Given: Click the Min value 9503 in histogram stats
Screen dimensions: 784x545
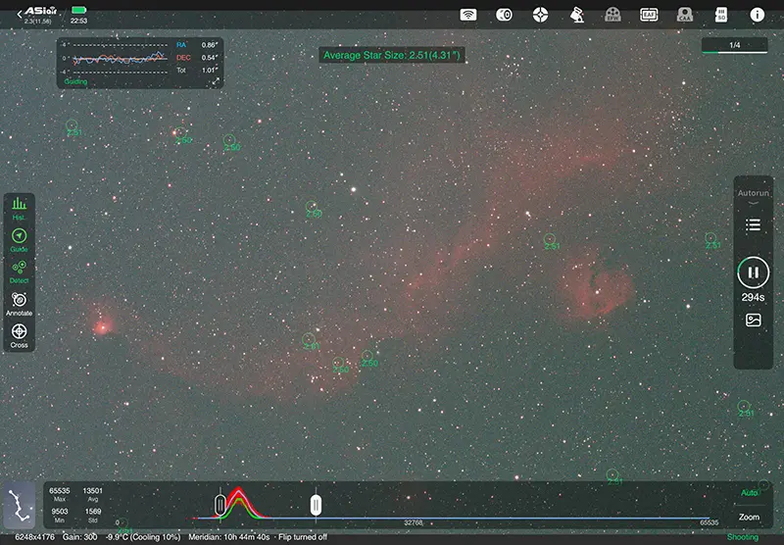Looking at the screenshot, I should click(x=60, y=512).
